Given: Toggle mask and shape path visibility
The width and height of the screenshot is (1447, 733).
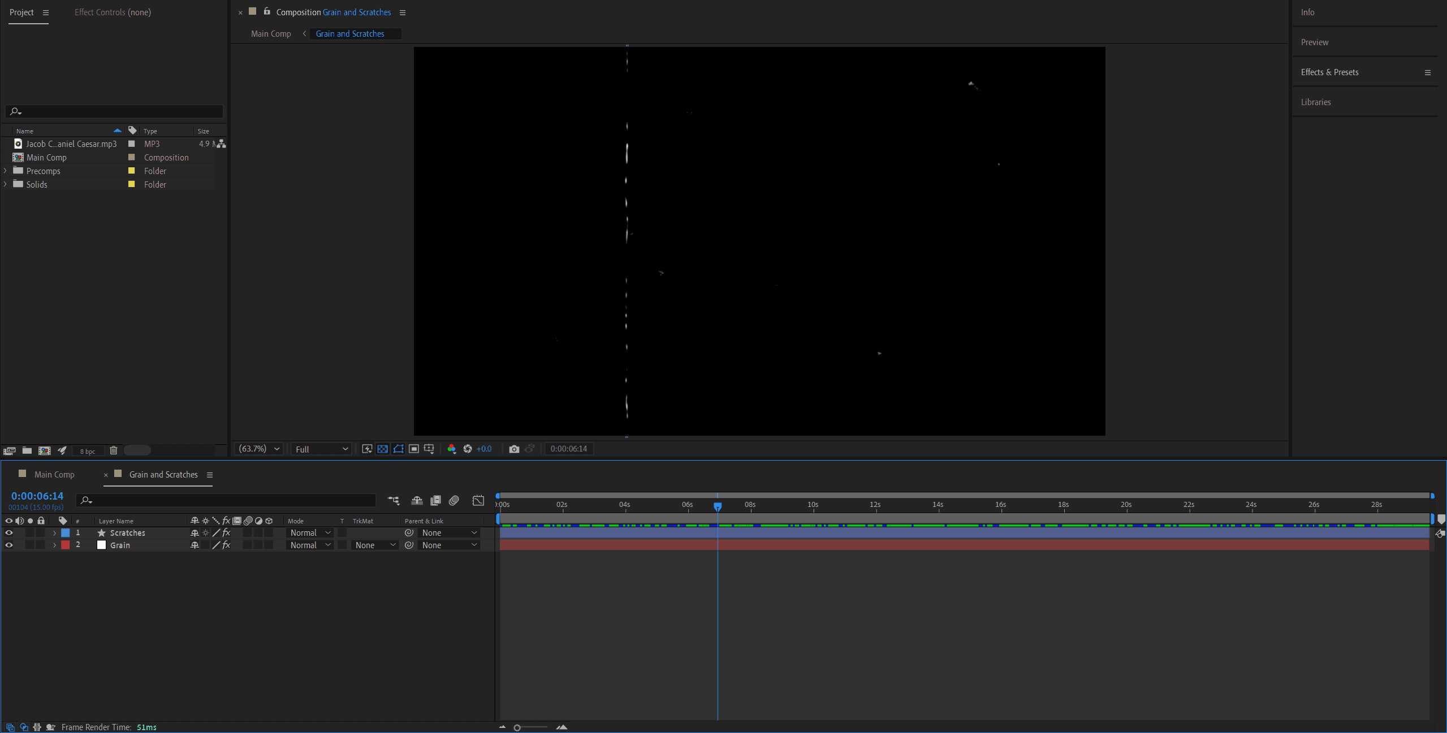Looking at the screenshot, I should click(399, 449).
